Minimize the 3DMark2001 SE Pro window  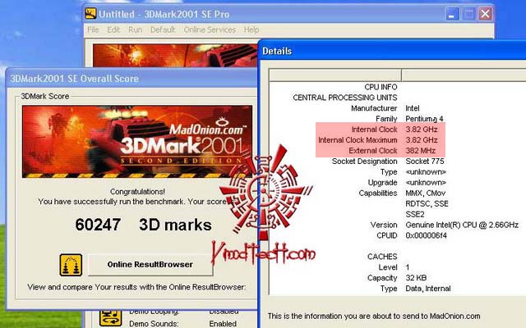coord(452,14)
